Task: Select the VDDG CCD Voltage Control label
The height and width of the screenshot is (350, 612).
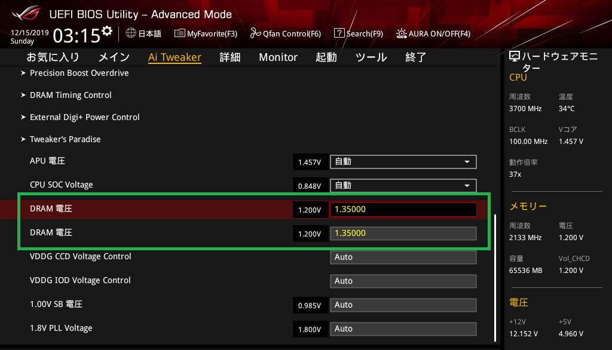Action: 81,256
